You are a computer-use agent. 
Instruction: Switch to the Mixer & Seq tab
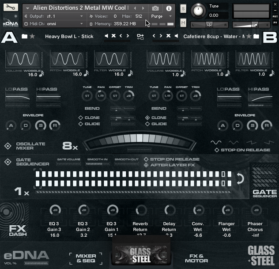coord(86,258)
